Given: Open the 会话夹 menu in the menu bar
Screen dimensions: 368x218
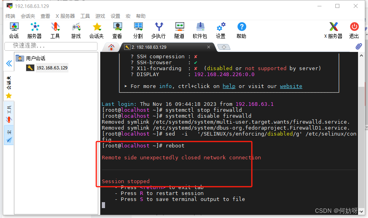Looking at the screenshot, I should click(x=28, y=16).
